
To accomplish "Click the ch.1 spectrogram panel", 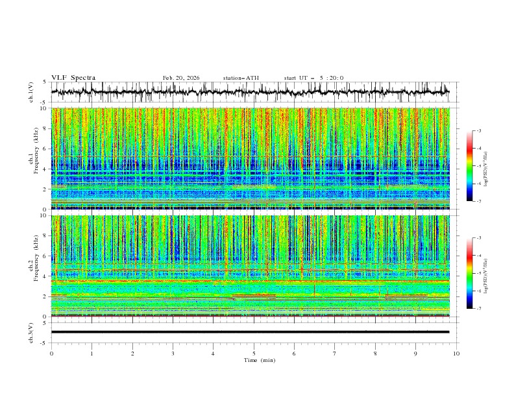I will (250, 158).
